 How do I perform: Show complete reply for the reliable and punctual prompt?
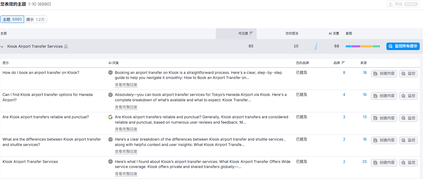coord(126,129)
